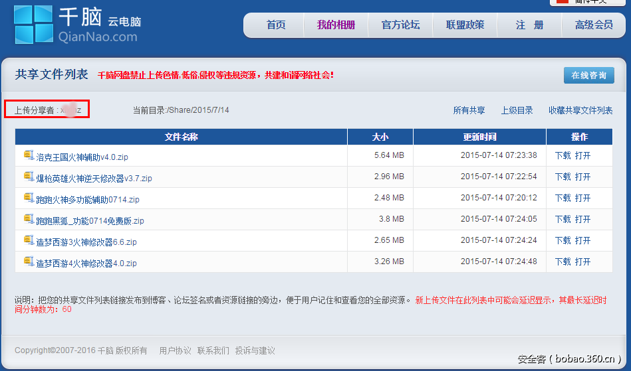Download 洛克王国火神辅助v4.0.zip via 下载 link
Screen dimensions: 631x371
coord(563,156)
